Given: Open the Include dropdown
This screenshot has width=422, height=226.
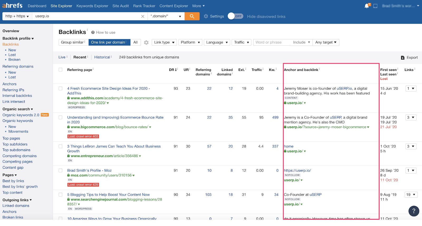Looking at the screenshot, I should point(301,42).
